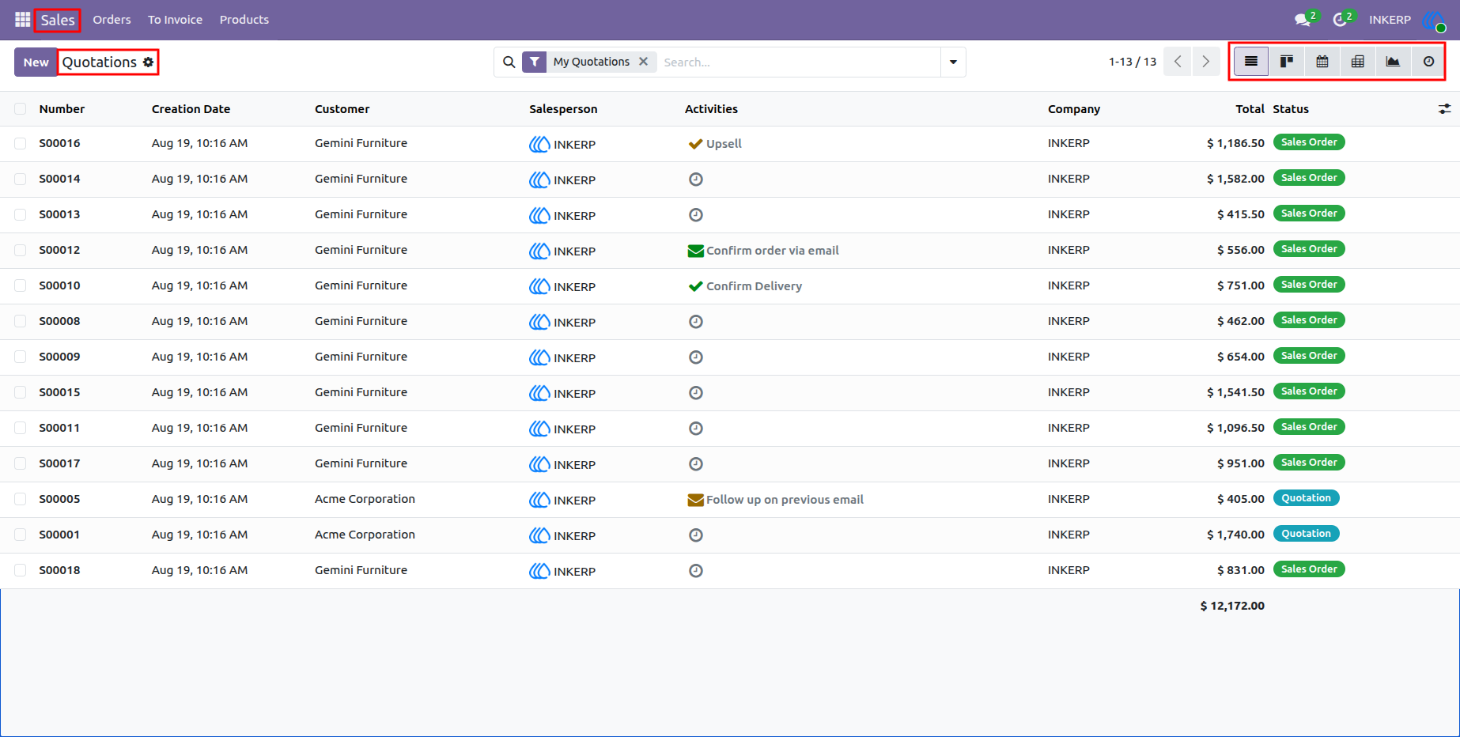Open Confirm order via email activity
Image resolution: width=1460 pixels, height=737 pixels.
click(x=763, y=251)
